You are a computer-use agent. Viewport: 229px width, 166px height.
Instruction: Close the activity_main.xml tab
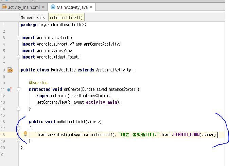point(43,7)
